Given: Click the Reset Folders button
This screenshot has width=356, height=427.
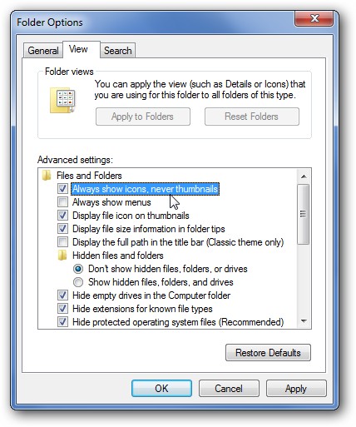Looking at the screenshot, I should click(x=252, y=117).
